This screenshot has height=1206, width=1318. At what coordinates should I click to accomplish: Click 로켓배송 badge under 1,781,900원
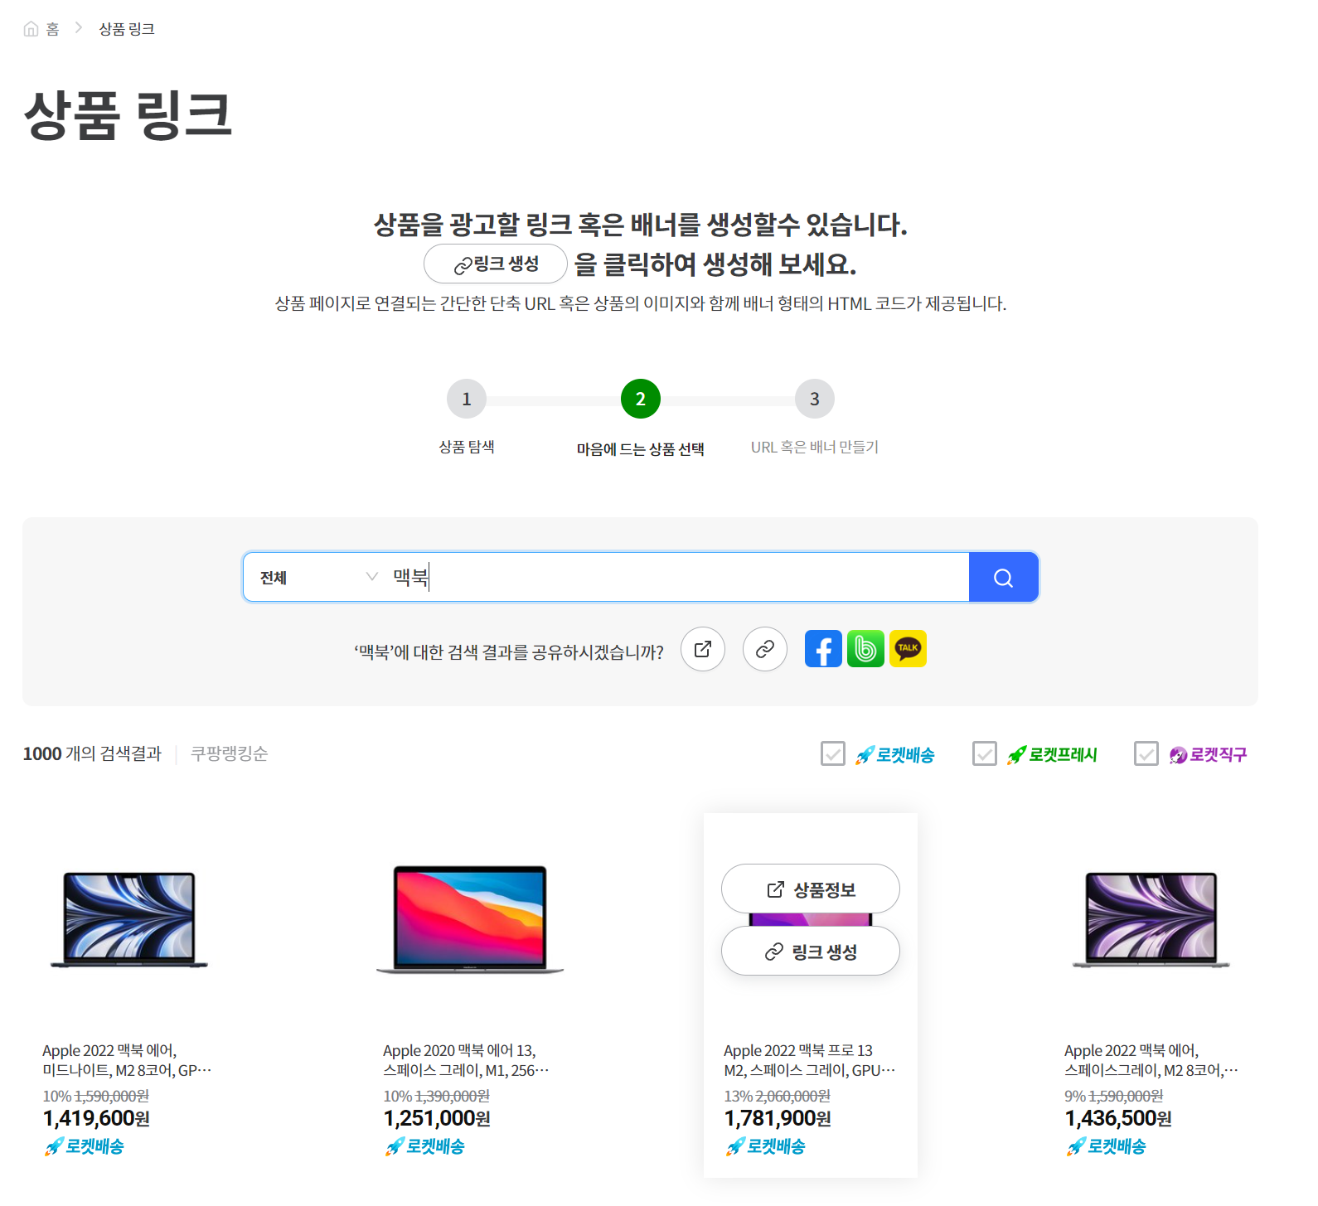(765, 1146)
